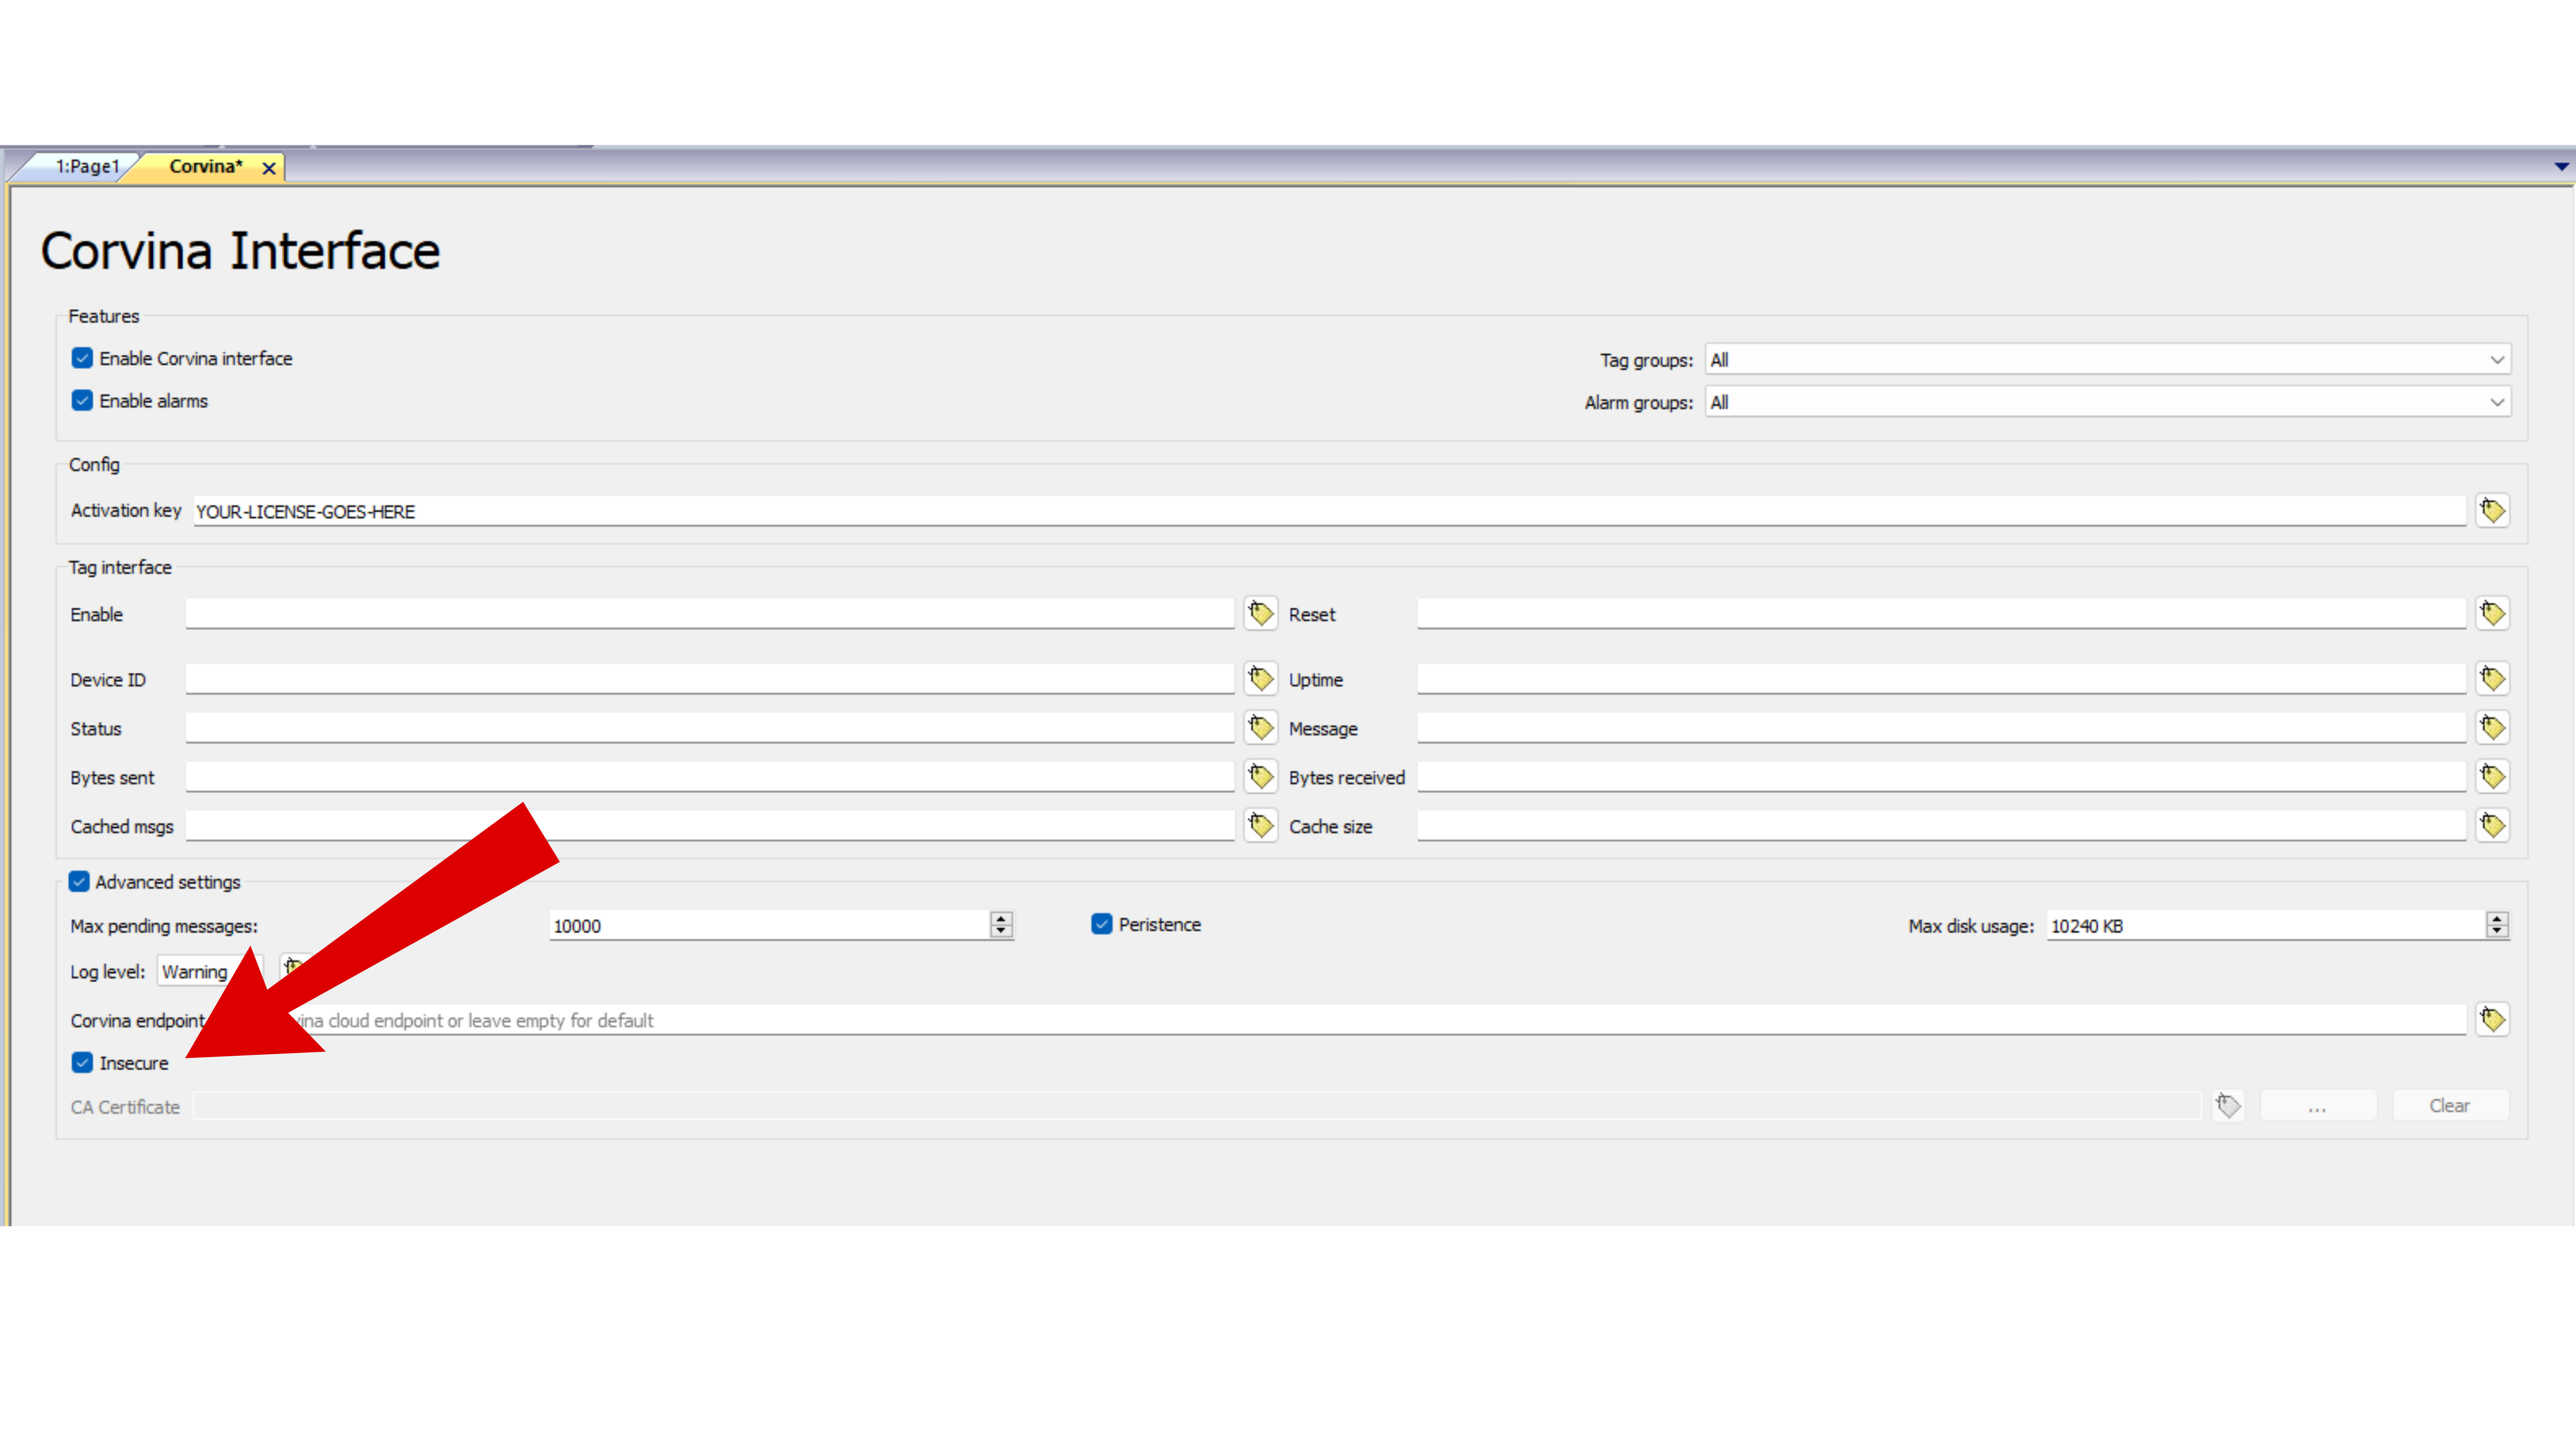Click the Corvina endpoint input field
The height and width of the screenshot is (1449, 2576).
tap(1340, 1020)
